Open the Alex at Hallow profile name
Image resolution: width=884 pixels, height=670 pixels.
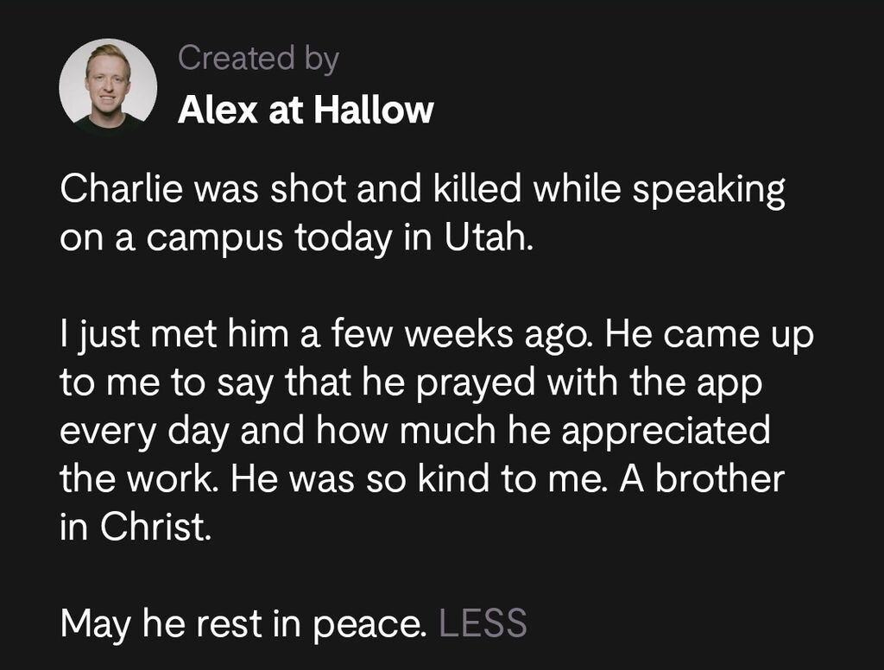click(306, 110)
